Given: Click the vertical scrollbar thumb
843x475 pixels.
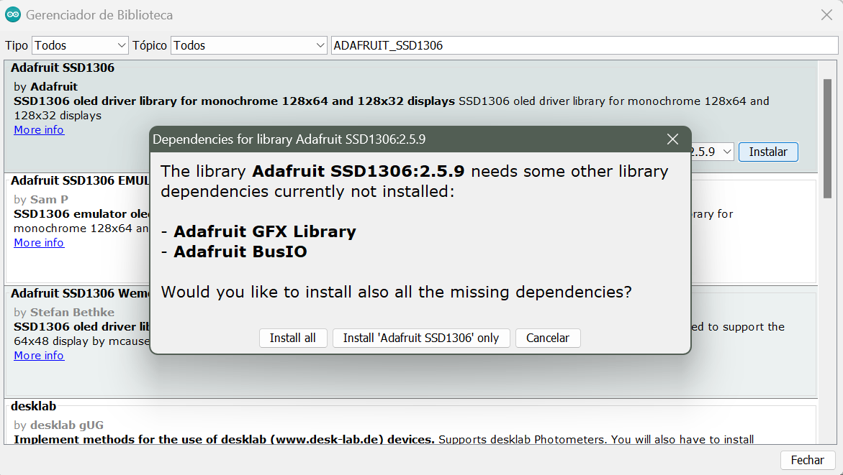Looking at the screenshot, I should pyautogui.click(x=827, y=139).
